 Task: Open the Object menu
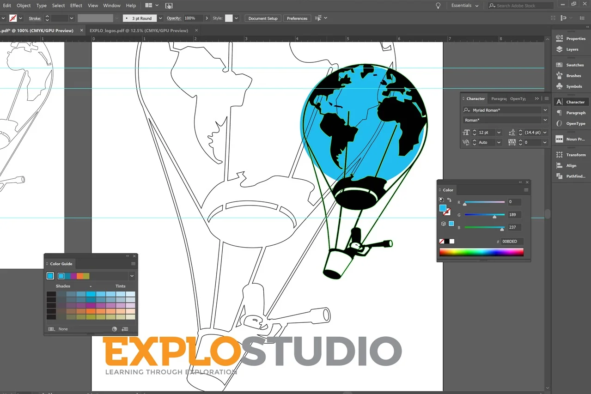coord(24,6)
